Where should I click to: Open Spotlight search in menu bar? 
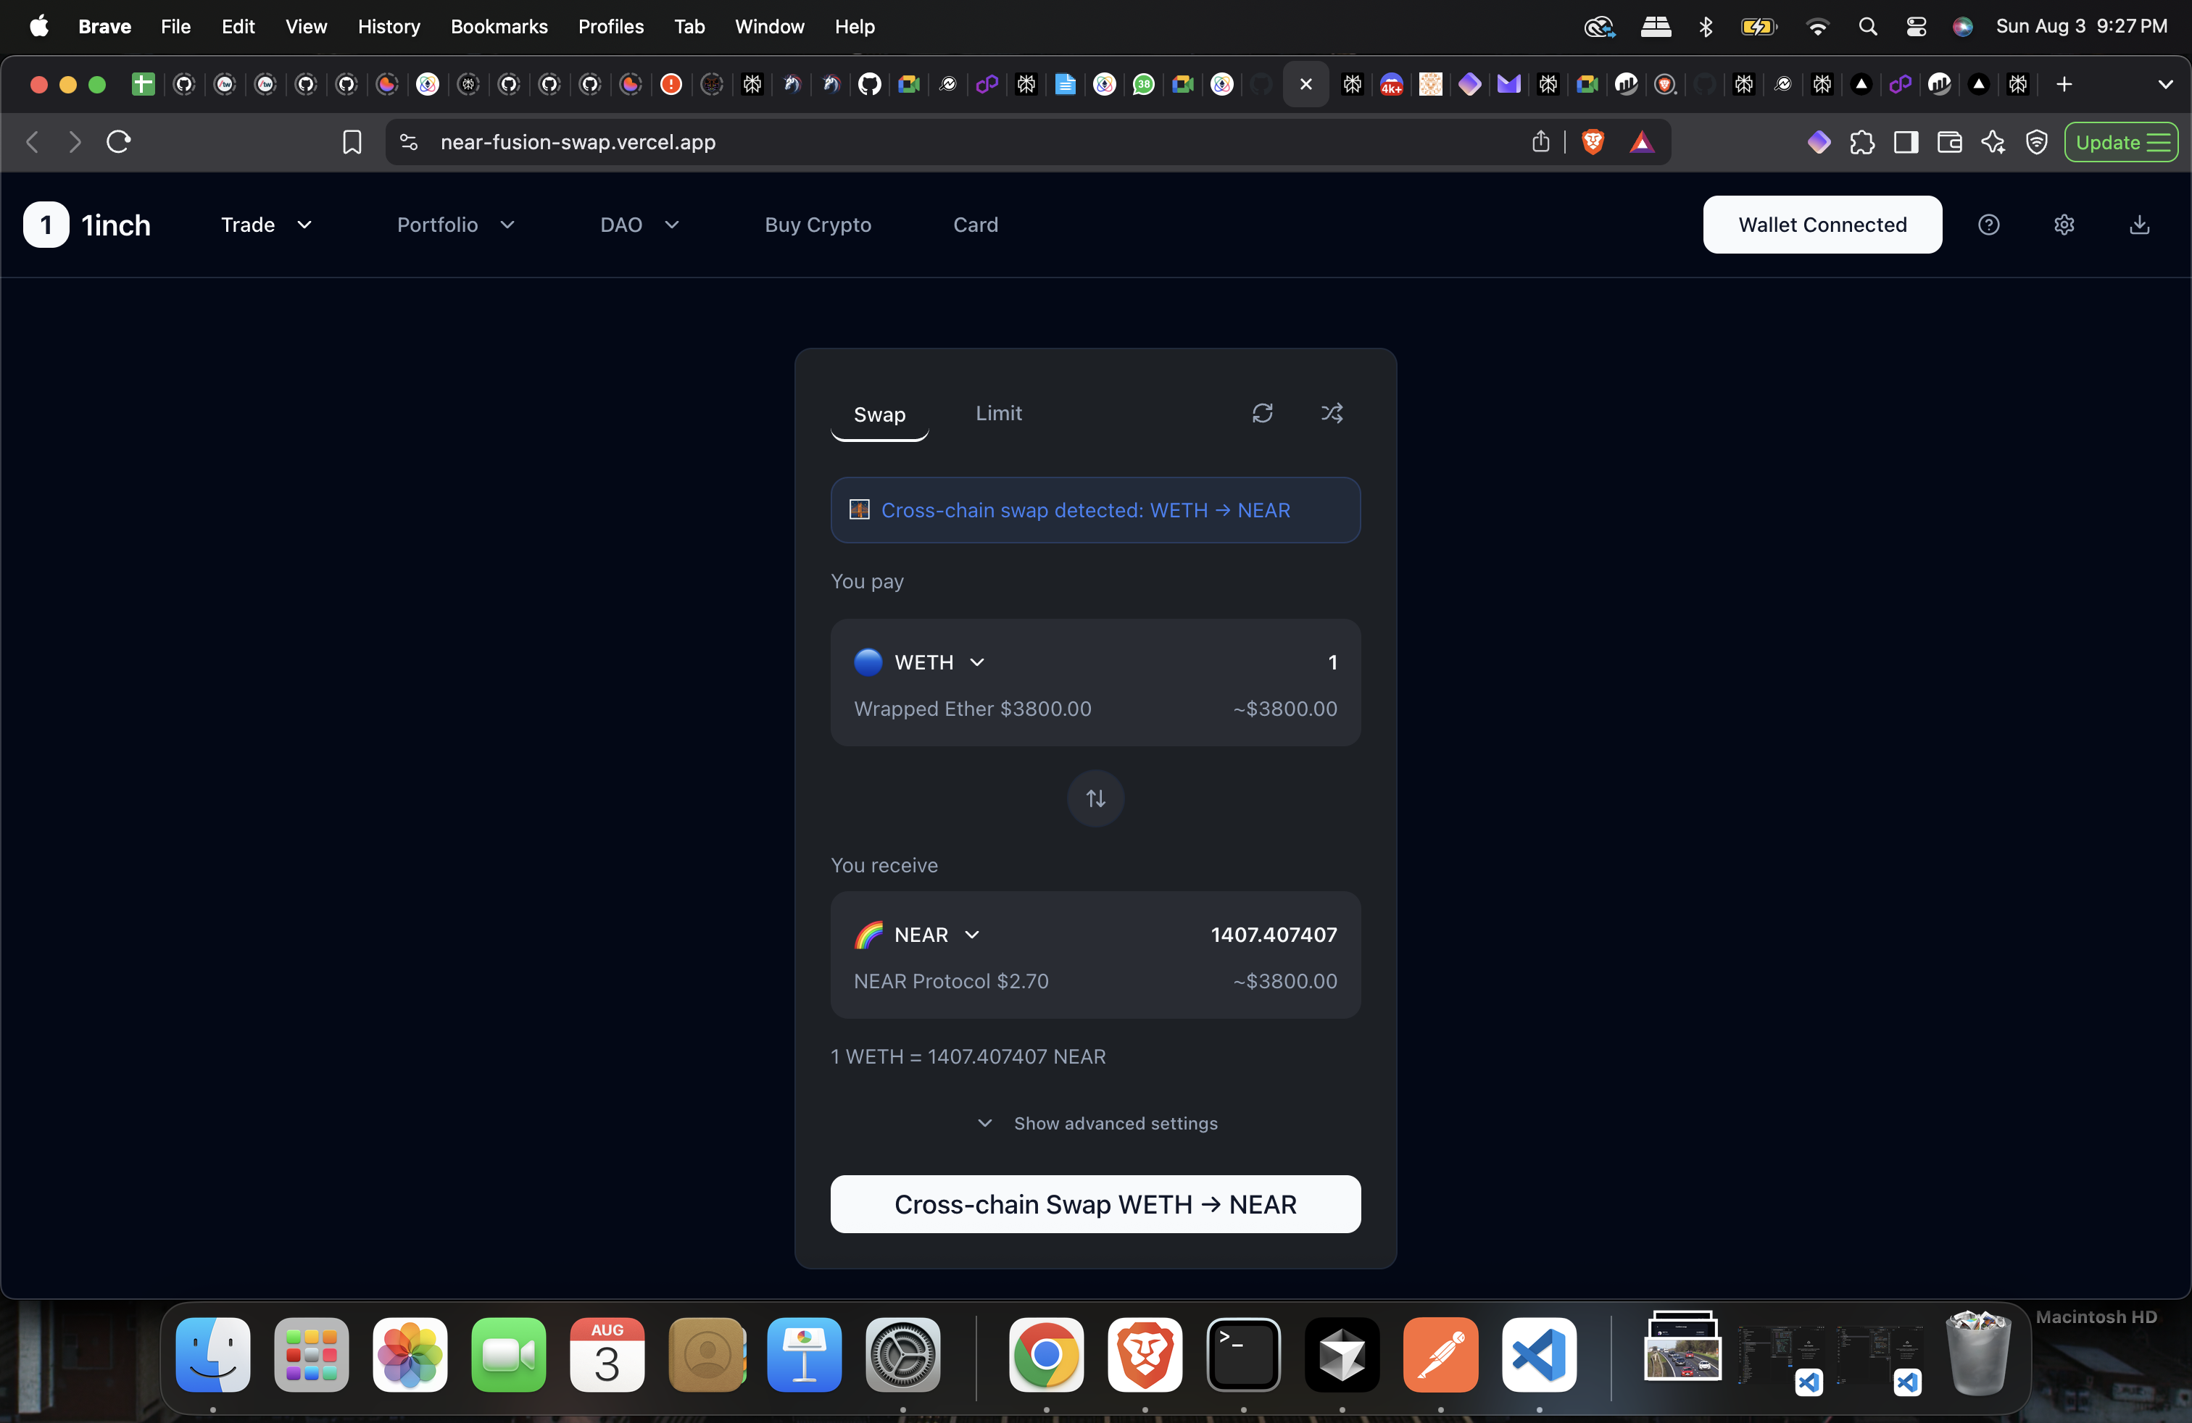pos(1867,27)
